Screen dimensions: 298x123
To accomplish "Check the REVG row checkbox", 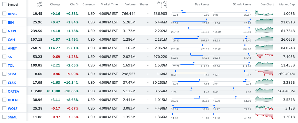I will pyautogui.click(x=4, y=13).
